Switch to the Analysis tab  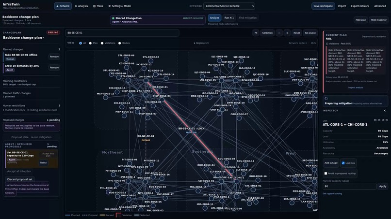81,6
